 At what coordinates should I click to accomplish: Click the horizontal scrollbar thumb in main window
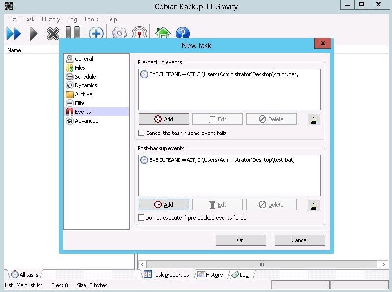[261, 264]
